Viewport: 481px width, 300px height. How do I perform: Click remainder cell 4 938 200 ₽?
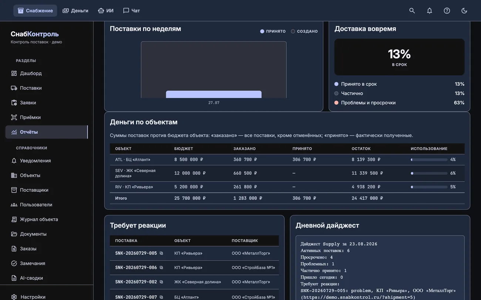point(366,187)
